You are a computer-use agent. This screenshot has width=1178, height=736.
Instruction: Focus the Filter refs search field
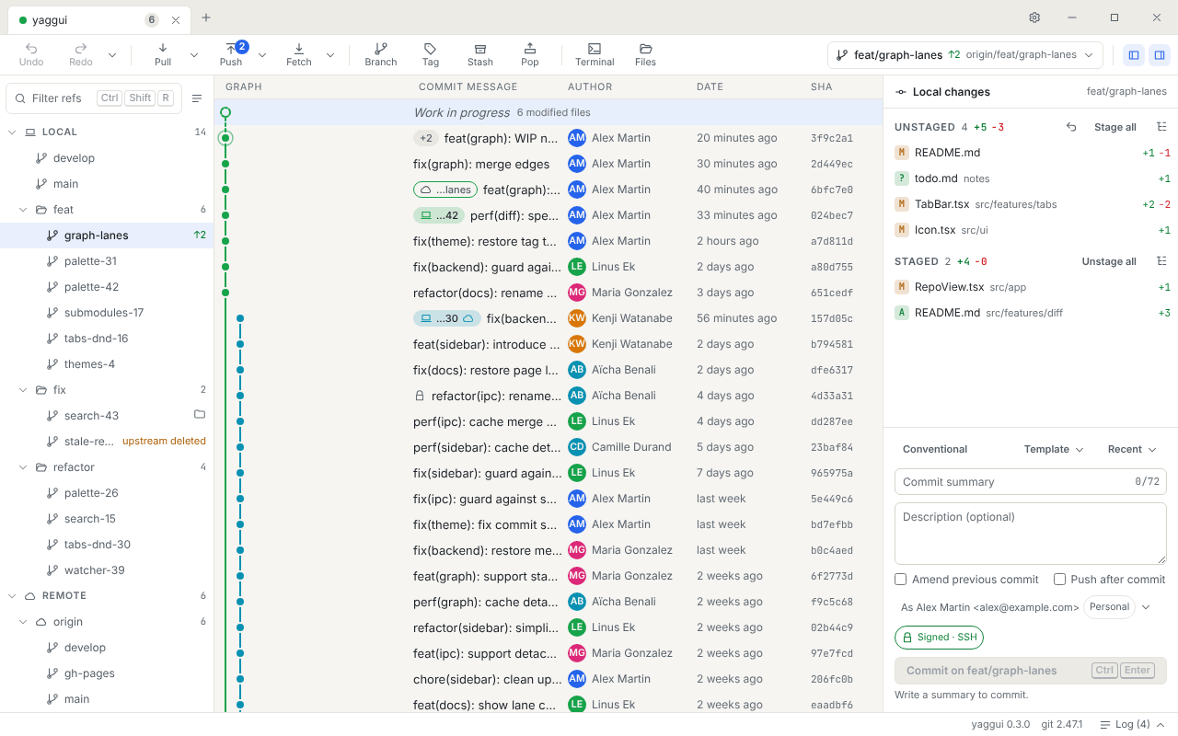coord(94,98)
